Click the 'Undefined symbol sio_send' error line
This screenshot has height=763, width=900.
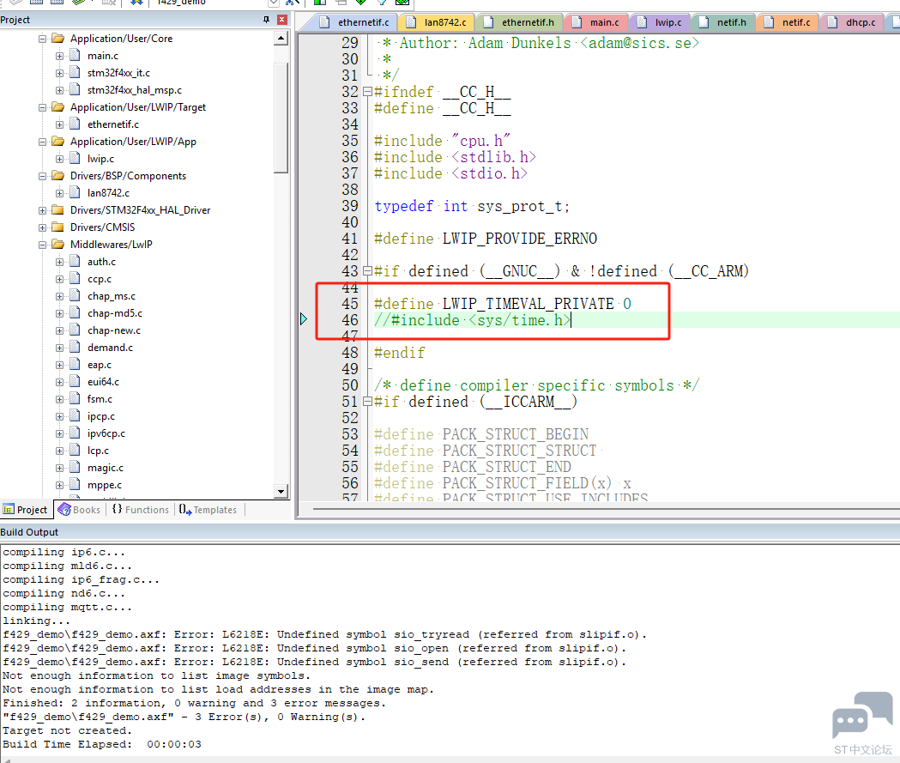pyautogui.click(x=315, y=662)
